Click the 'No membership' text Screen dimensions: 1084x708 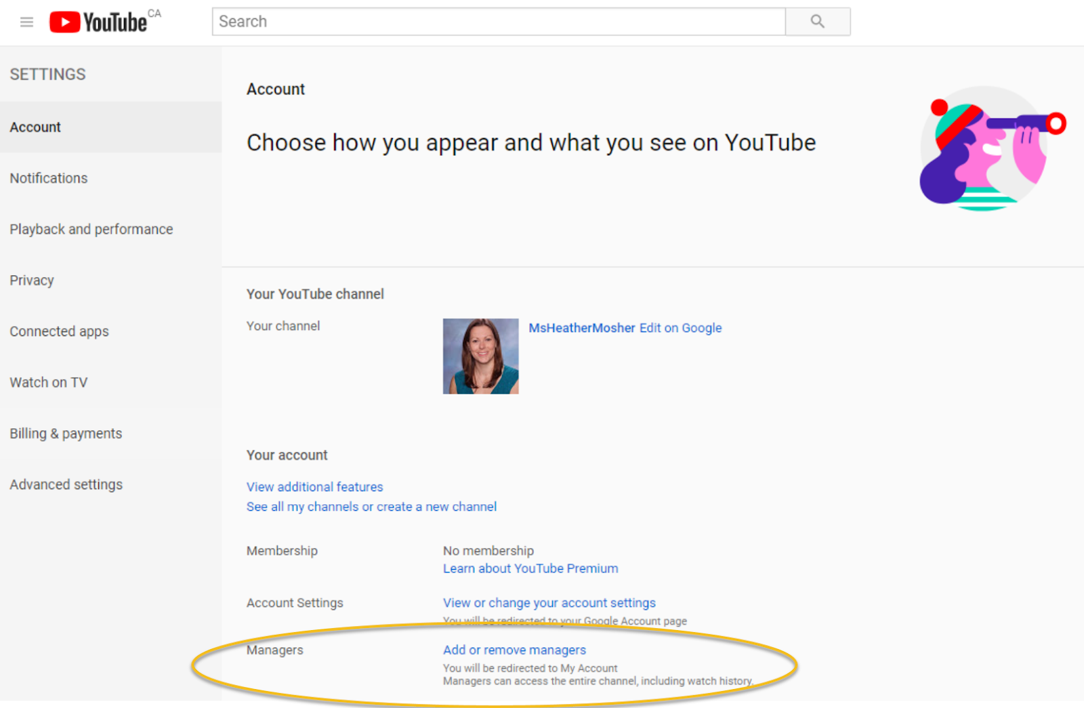(x=488, y=551)
